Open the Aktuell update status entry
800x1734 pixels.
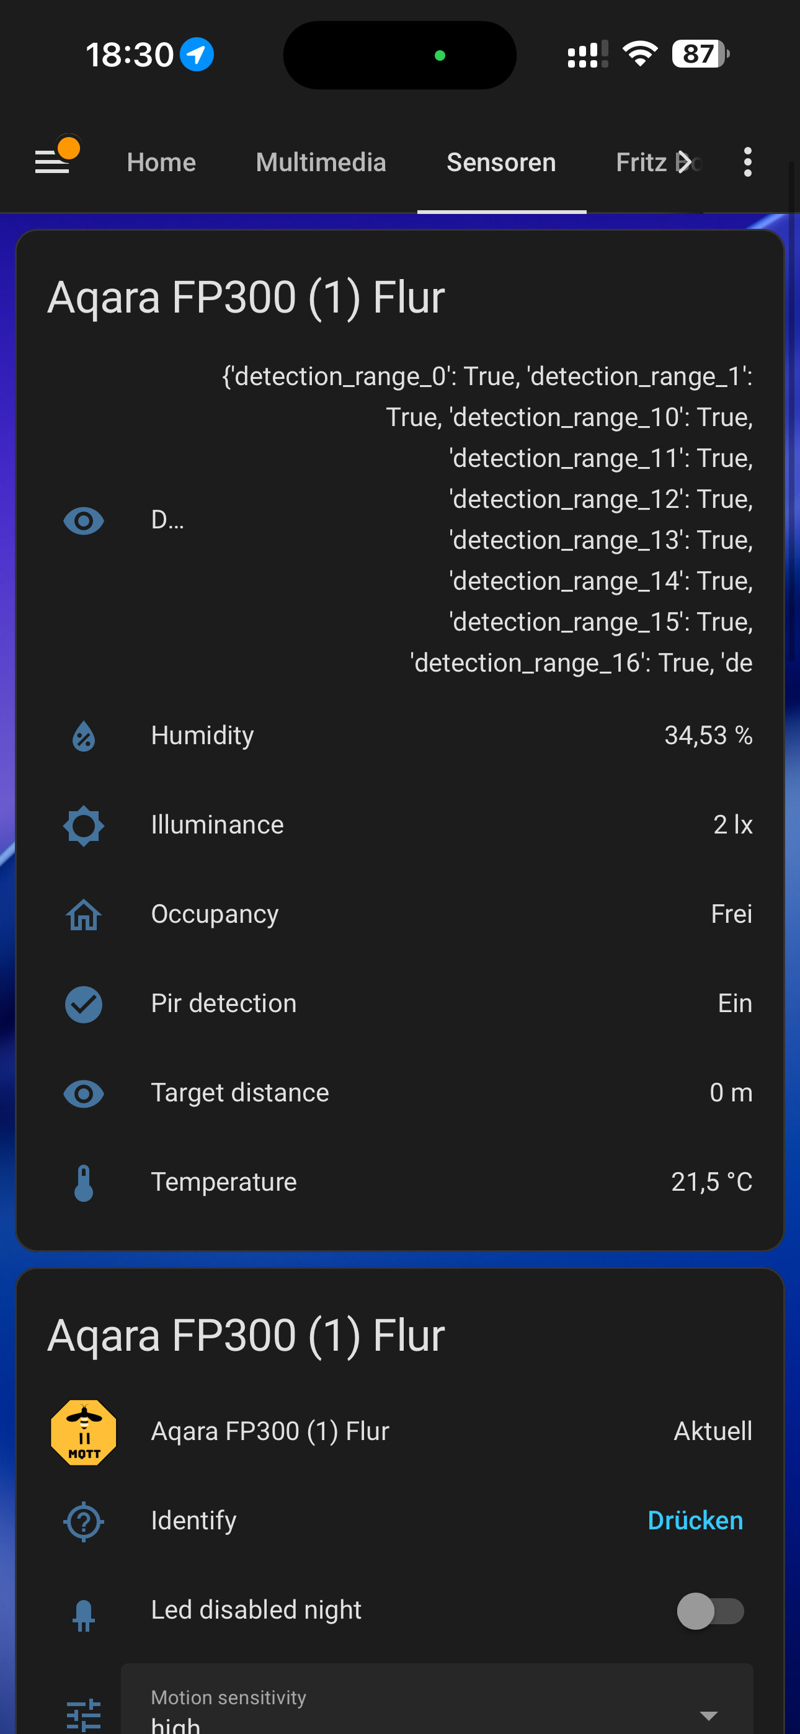(713, 1431)
